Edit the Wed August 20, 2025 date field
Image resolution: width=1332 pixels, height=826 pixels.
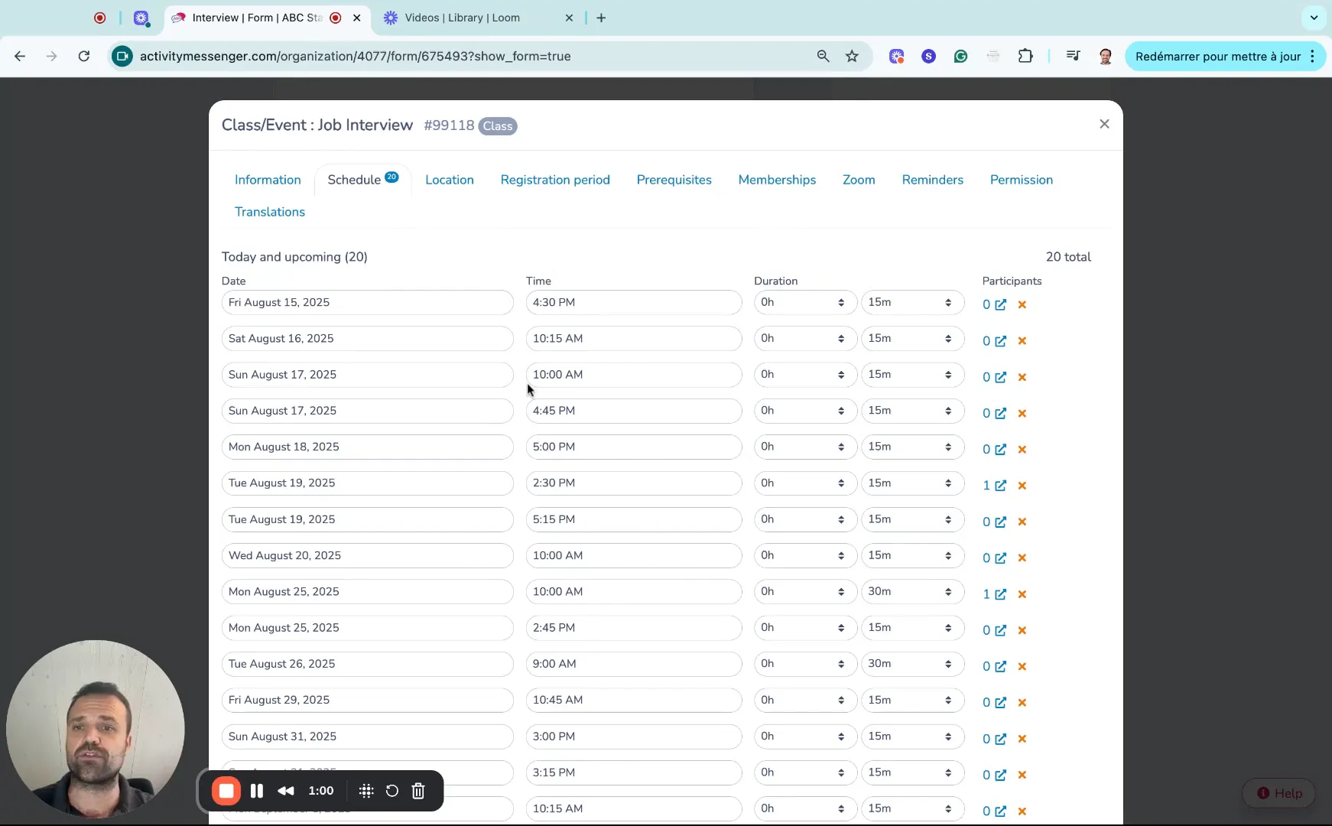pos(367,555)
